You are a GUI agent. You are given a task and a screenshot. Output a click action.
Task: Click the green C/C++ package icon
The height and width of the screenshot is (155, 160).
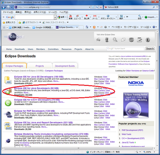click(8, 103)
